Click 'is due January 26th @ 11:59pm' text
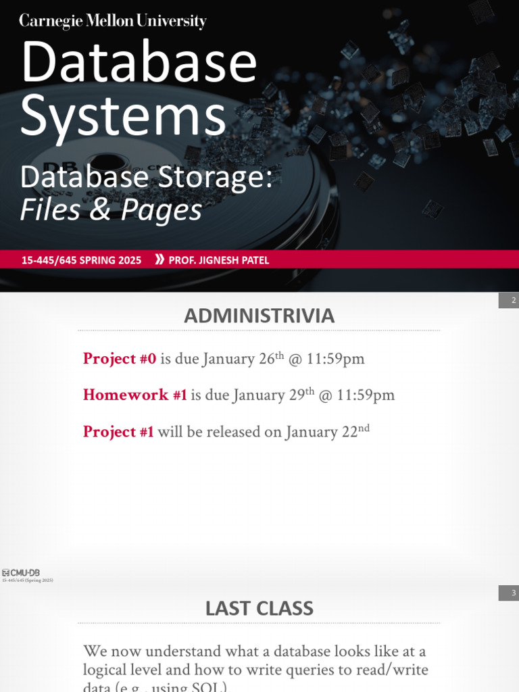The image size is (519, 692). pos(263,358)
